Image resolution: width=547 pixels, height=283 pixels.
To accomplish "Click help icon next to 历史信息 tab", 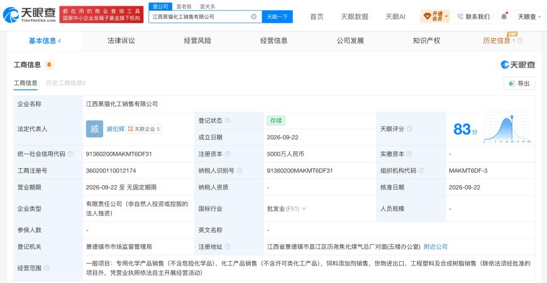I will [x=520, y=41].
